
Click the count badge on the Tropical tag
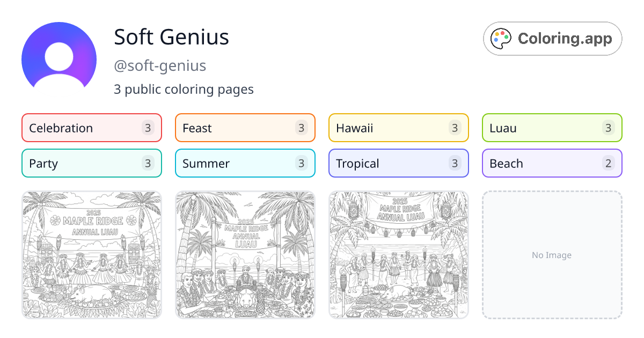(x=456, y=163)
